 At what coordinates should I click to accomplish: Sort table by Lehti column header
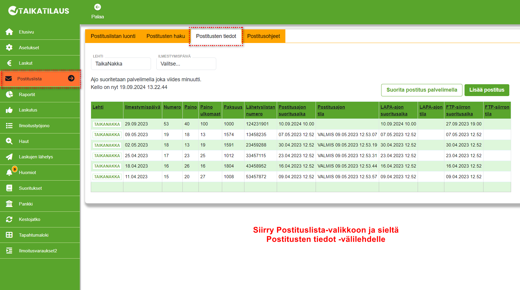pos(98,107)
